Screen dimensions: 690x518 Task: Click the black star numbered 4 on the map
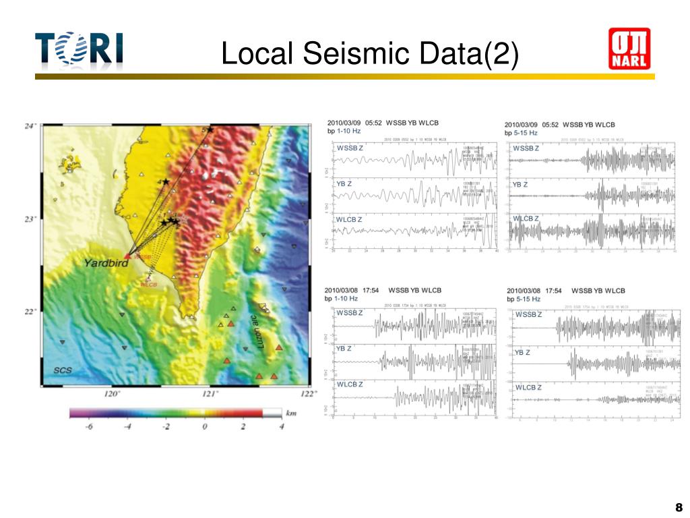[166, 181]
